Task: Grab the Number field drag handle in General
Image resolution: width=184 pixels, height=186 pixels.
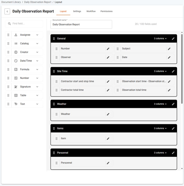Action: (x=56, y=49)
